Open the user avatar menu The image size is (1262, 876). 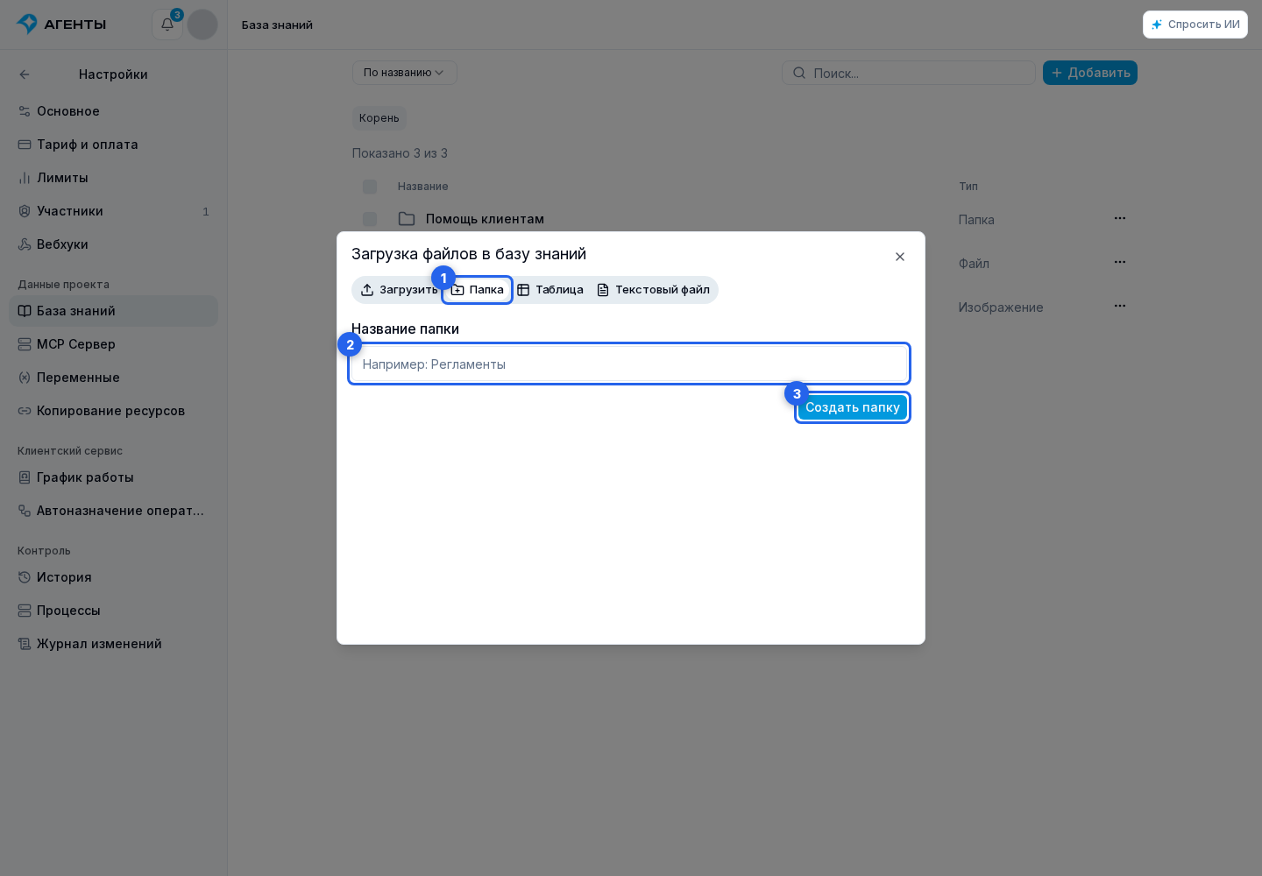point(202,25)
